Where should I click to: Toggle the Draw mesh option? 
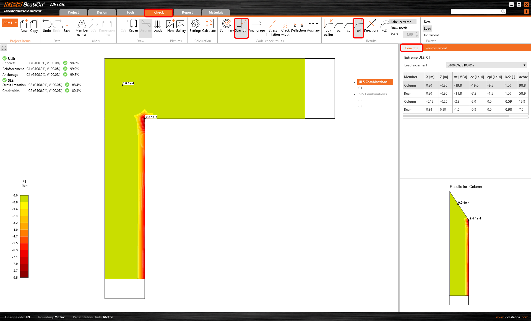point(399,28)
